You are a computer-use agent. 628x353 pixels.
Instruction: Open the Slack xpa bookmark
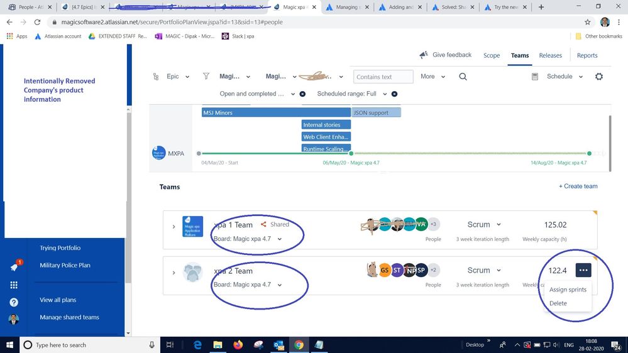click(x=238, y=36)
